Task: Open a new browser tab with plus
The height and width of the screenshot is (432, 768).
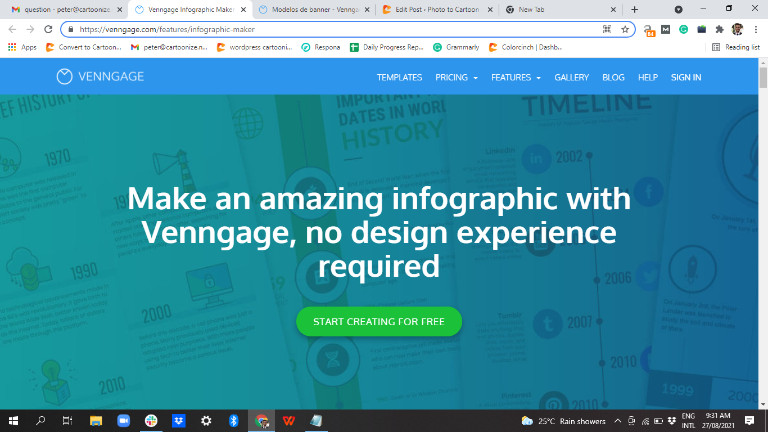Action: (634, 10)
